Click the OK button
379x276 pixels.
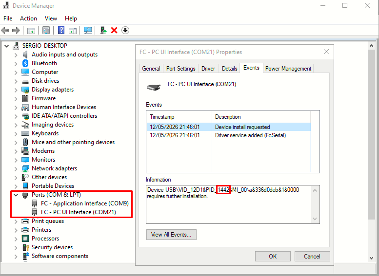coord(273,256)
